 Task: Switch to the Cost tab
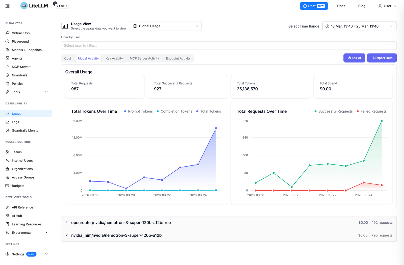tap(68, 58)
